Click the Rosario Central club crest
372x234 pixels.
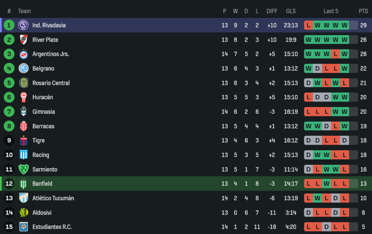pos(23,83)
